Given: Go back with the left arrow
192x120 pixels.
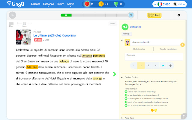Looking at the screenshot, I should (19, 23).
